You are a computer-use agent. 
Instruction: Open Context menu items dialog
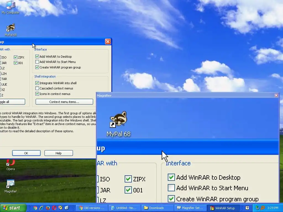tap(64, 102)
